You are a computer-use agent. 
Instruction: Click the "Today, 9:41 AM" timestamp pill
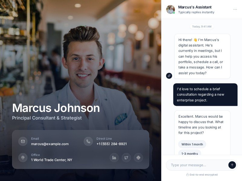(201, 27)
